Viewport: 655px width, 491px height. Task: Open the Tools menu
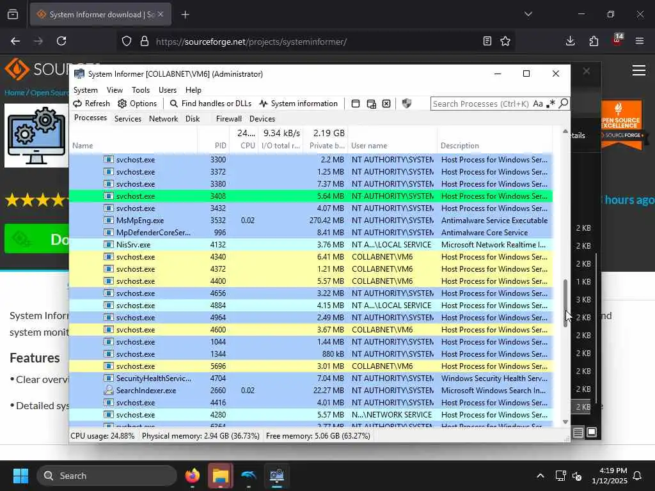(140, 90)
